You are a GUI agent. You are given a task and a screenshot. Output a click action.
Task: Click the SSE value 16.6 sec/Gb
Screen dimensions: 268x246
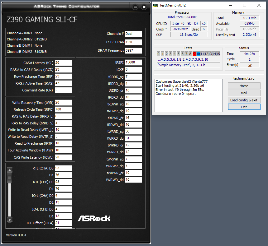pyautogui.click(x=189, y=35)
